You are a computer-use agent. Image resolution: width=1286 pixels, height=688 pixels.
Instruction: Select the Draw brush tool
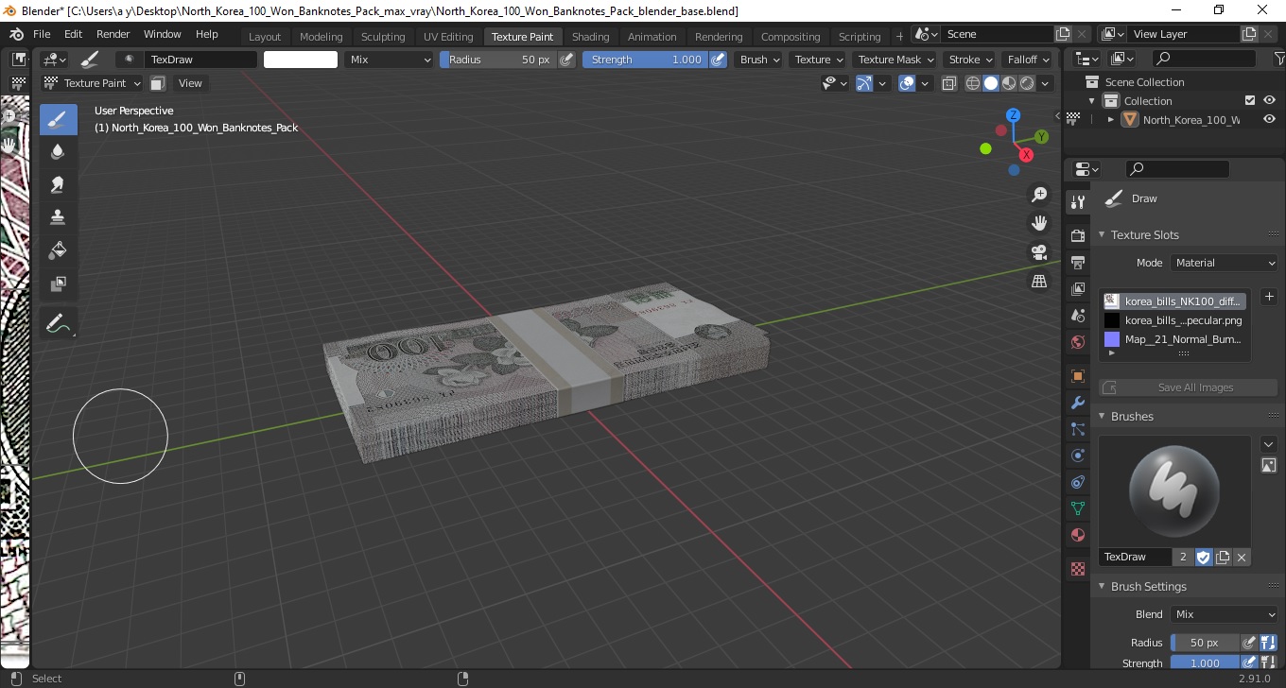pyautogui.click(x=58, y=120)
